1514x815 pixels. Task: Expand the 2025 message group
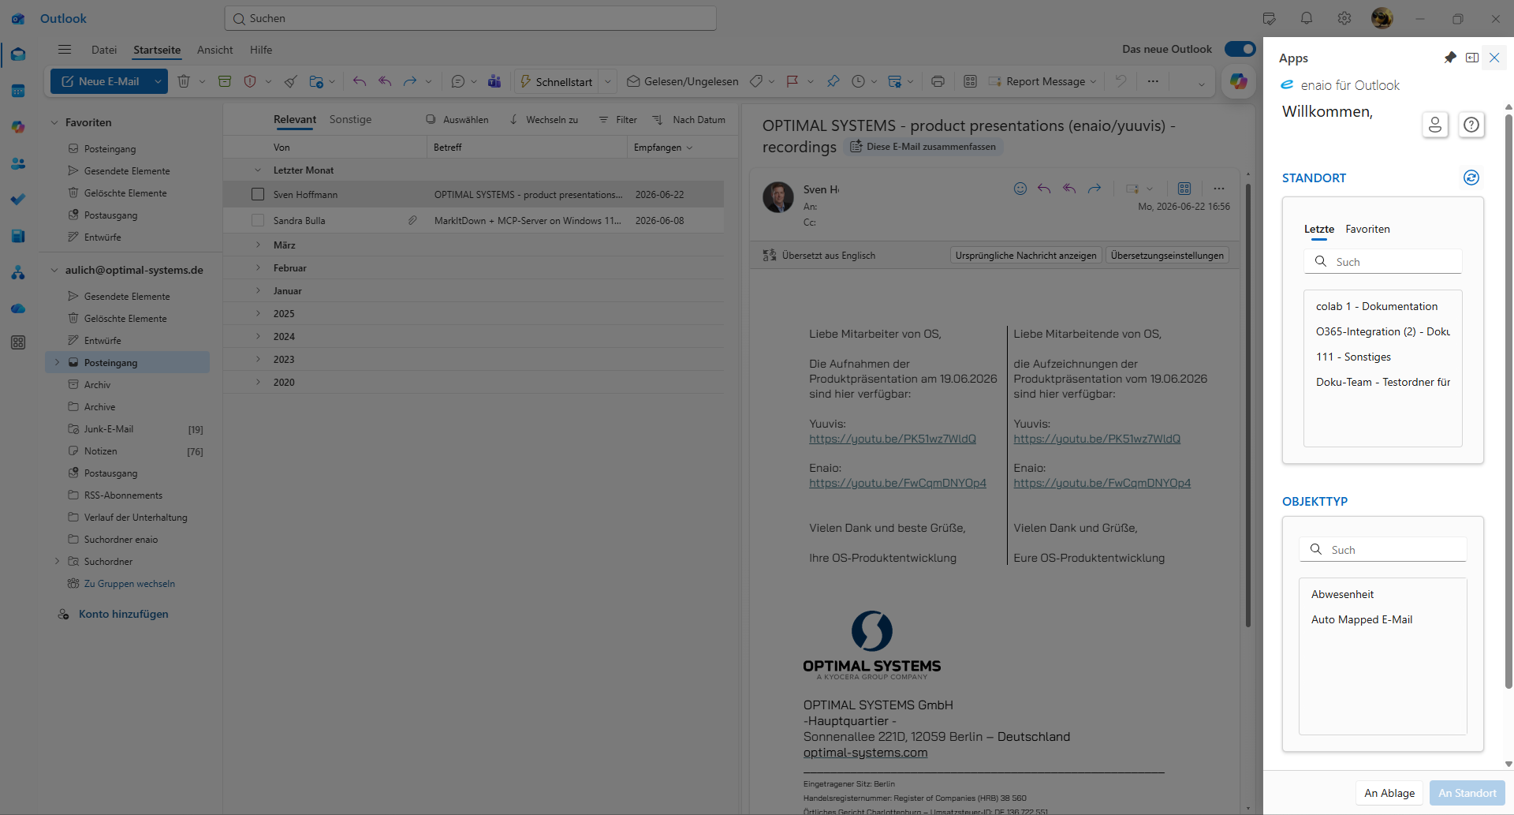(258, 313)
